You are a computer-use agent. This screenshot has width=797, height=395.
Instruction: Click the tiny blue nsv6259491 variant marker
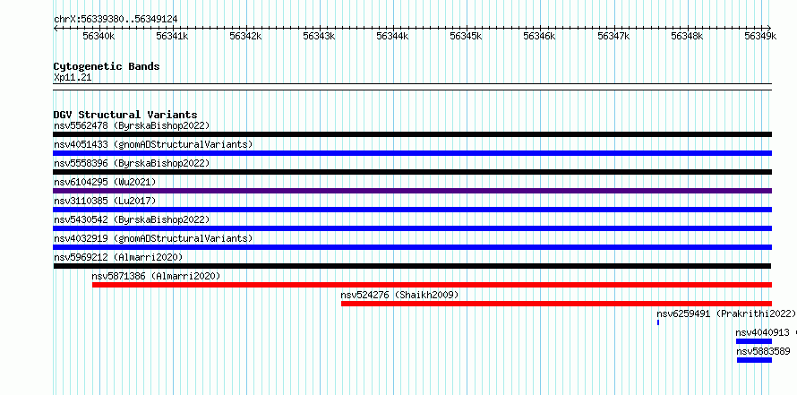[658, 322]
